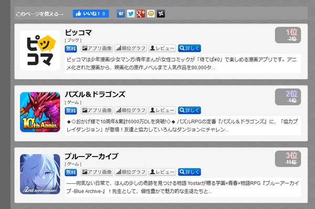Open the パズル&ドラゴンズ app icon thumbnail

(40, 112)
